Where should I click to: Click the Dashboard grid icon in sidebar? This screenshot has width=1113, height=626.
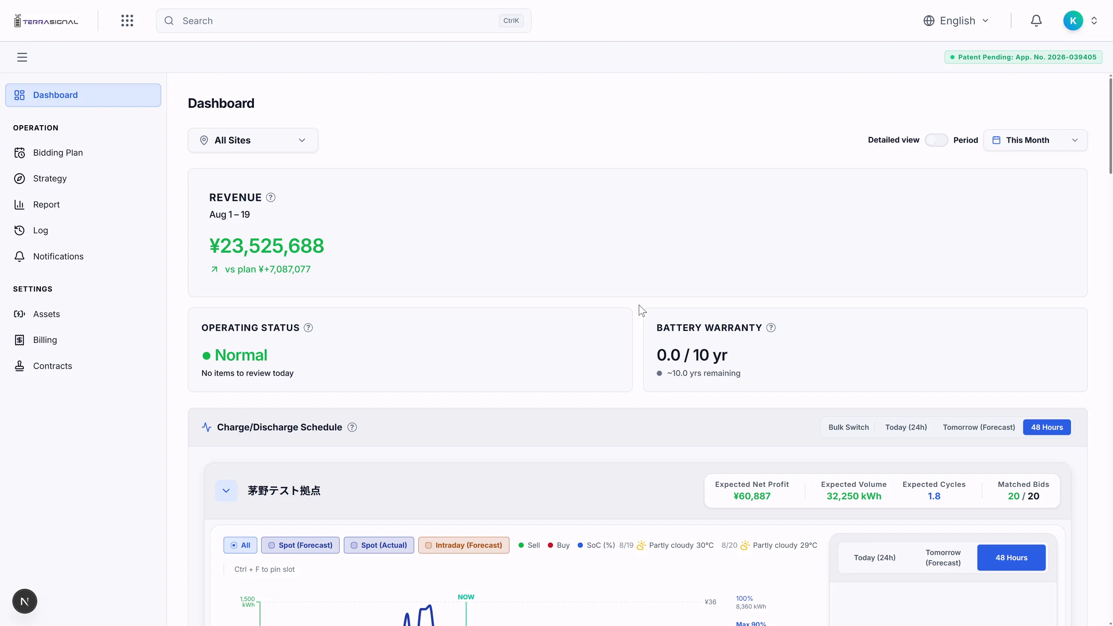click(20, 95)
